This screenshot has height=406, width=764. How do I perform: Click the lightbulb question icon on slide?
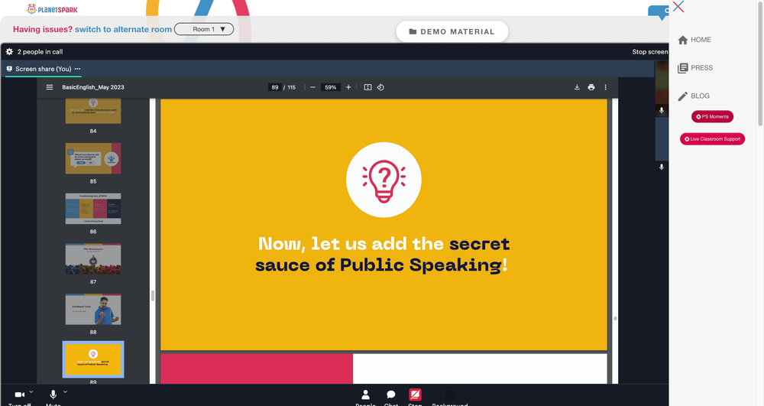tap(384, 180)
